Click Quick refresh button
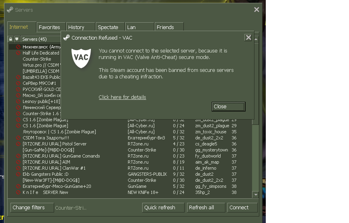This screenshot has width=349, height=223. click(x=163, y=208)
